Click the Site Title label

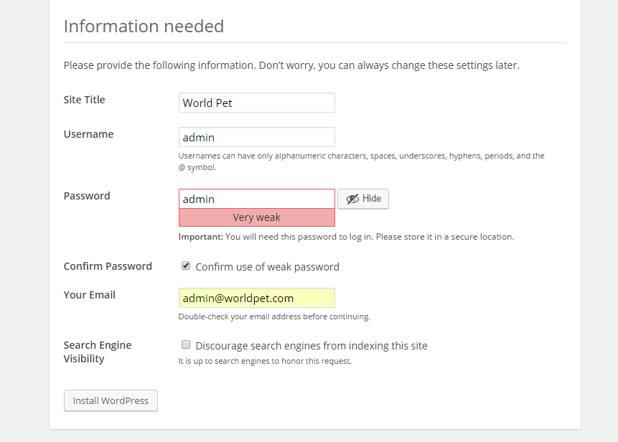[84, 100]
